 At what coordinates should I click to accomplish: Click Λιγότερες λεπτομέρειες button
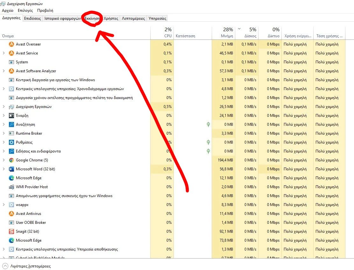pyautogui.click(x=27, y=266)
